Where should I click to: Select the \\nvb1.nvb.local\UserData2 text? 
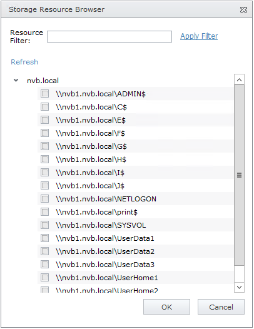[105, 251]
